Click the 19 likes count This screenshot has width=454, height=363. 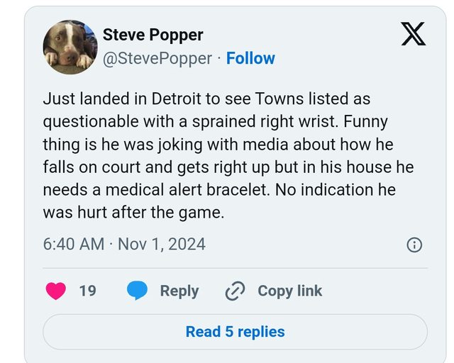tap(87, 291)
